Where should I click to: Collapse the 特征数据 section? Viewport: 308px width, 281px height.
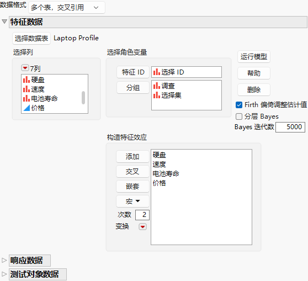(4, 22)
